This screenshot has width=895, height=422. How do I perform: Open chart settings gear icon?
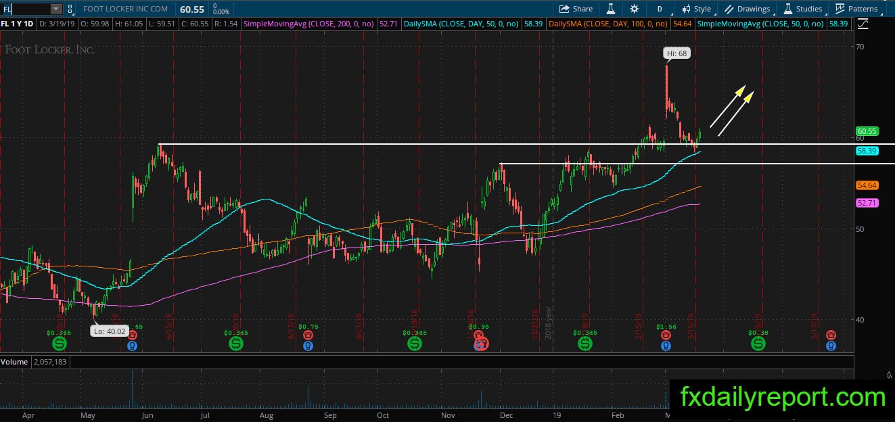tap(634, 9)
